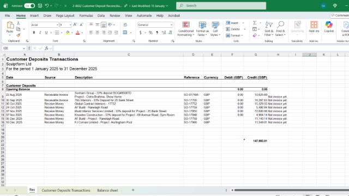Image resolution: width=349 pixels, height=196 pixels.
Task: Toggle Underline formatting
Action: [x=46, y=33]
